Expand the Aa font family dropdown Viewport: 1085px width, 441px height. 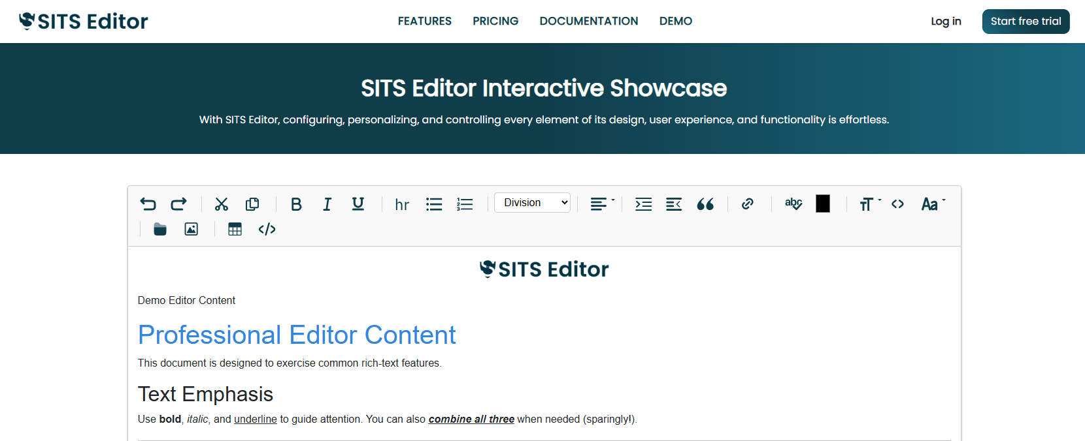pos(933,204)
